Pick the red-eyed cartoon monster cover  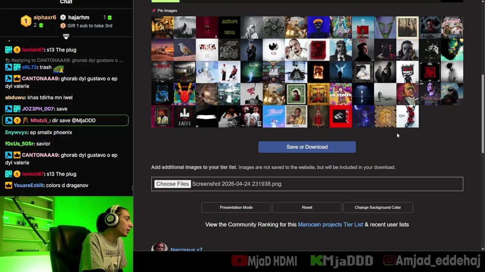(x=408, y=72)
